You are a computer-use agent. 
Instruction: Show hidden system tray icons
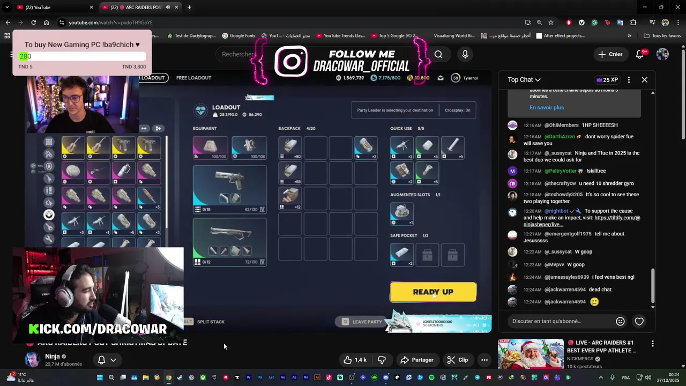click(x=601, y=377)
